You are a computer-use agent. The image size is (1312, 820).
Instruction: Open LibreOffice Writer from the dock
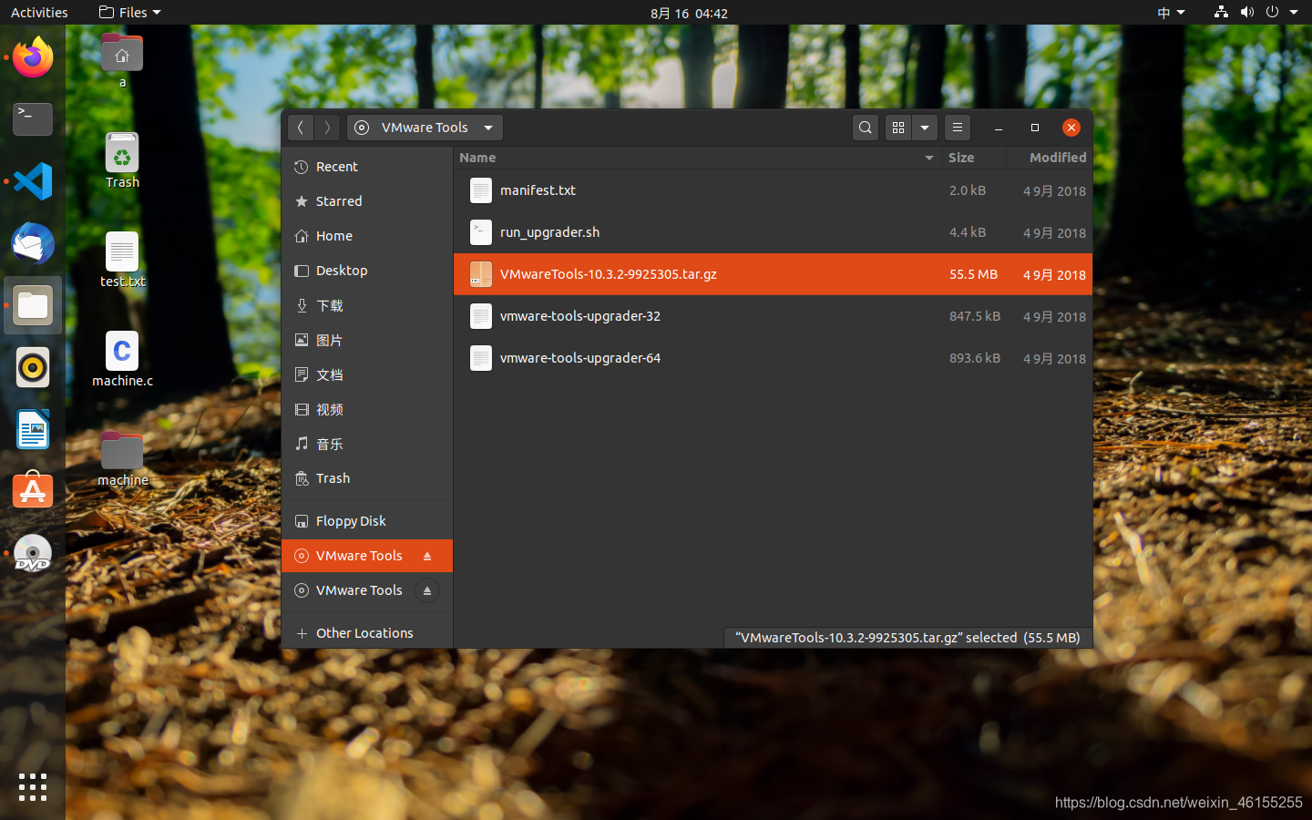33,429
